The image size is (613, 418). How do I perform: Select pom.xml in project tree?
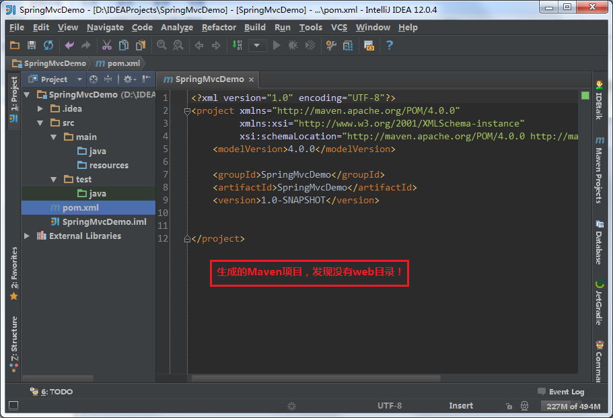click(x=75, y=207)
